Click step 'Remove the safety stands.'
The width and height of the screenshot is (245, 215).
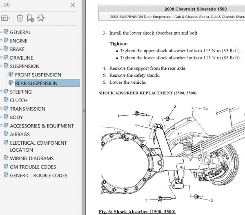pyautogui.click(x=134, y=75)
